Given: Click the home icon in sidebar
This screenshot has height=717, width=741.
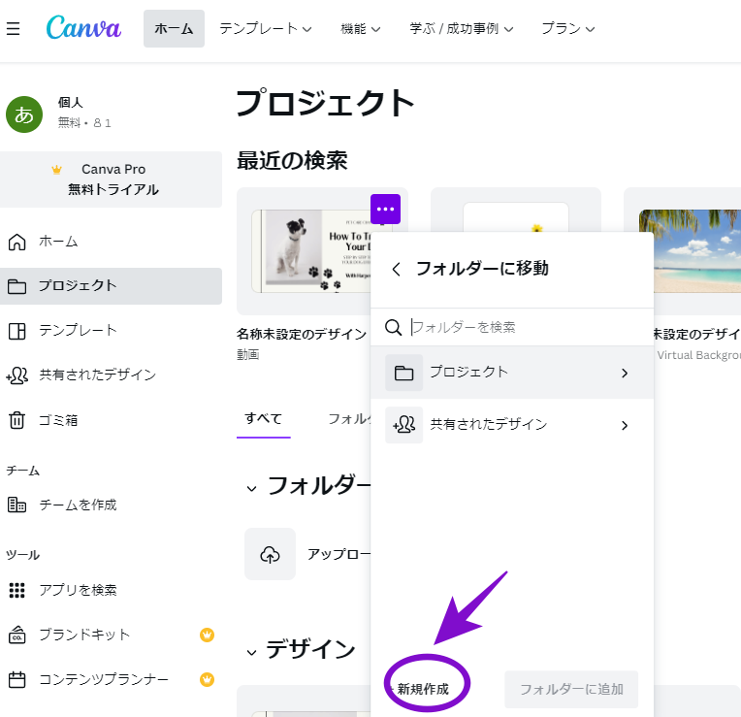Looking at the screenshot, I should (17, 242).
